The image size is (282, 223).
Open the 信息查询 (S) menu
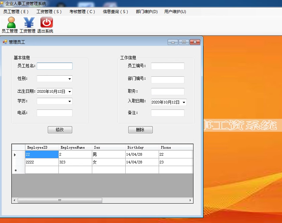pyautogui.click(x=115, y=12)
